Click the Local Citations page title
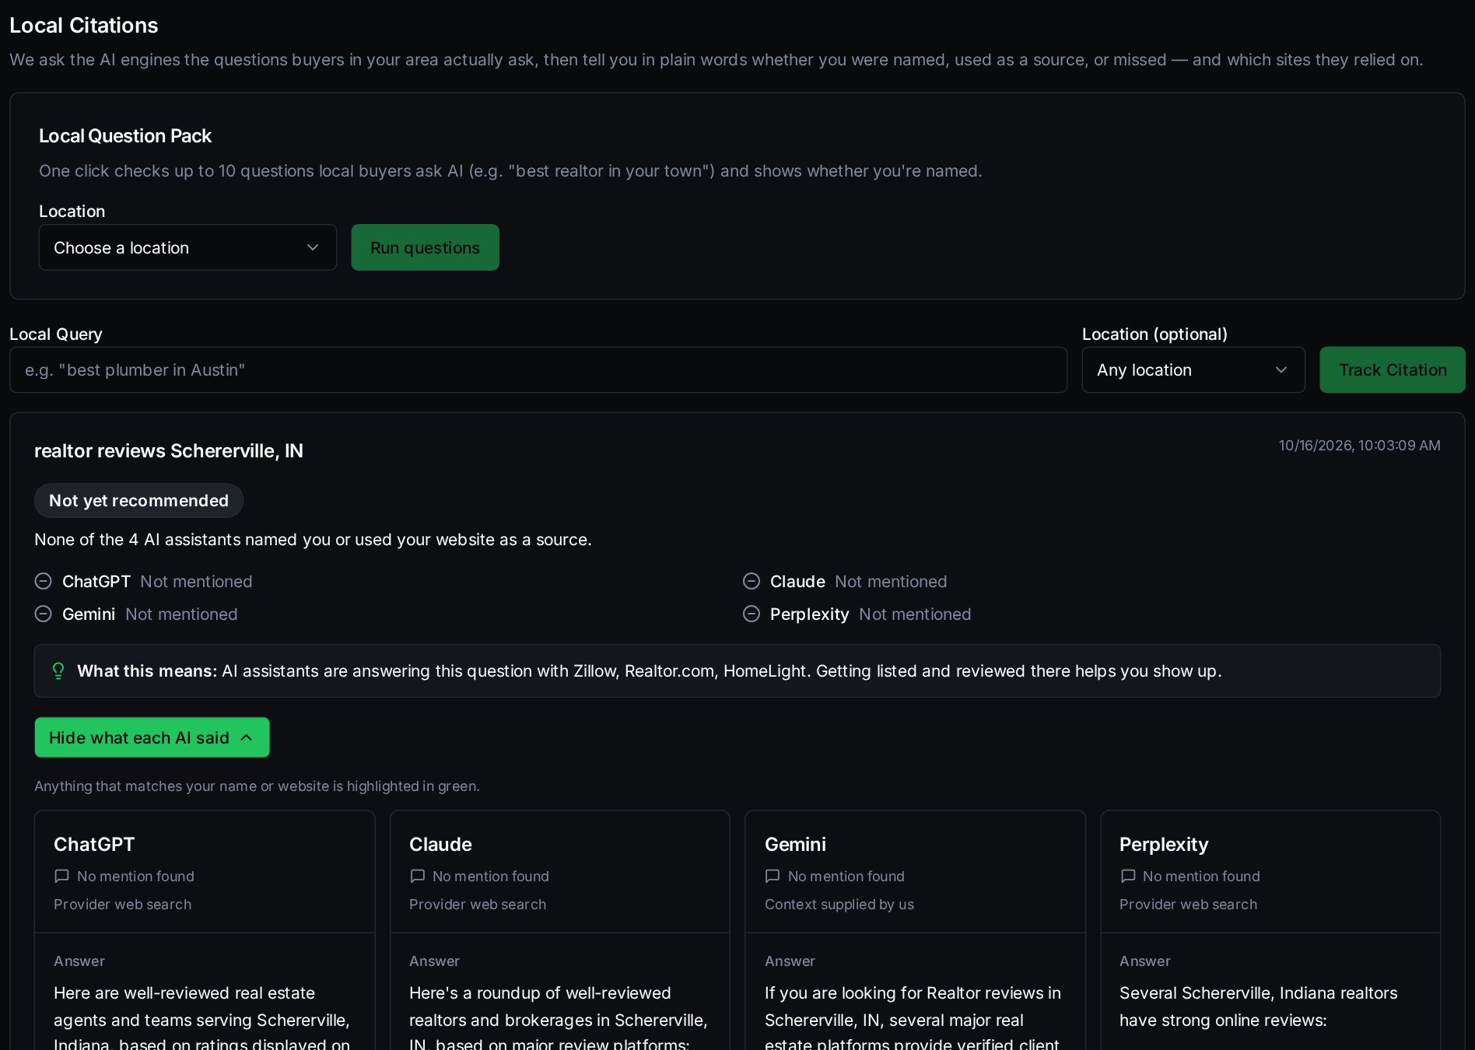Image resolution: width=1475 pixels, height=1050 pixels. coord(84,25)
